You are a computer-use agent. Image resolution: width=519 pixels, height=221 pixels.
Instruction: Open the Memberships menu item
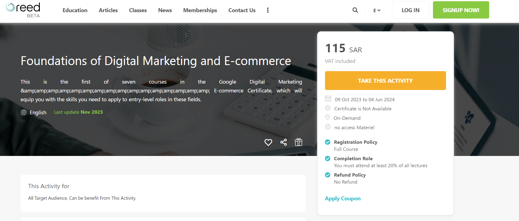[200, 10]
